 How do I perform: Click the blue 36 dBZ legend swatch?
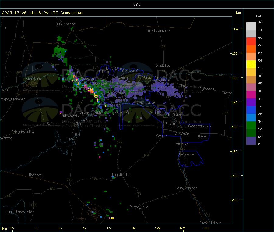(x=251, y=110)
